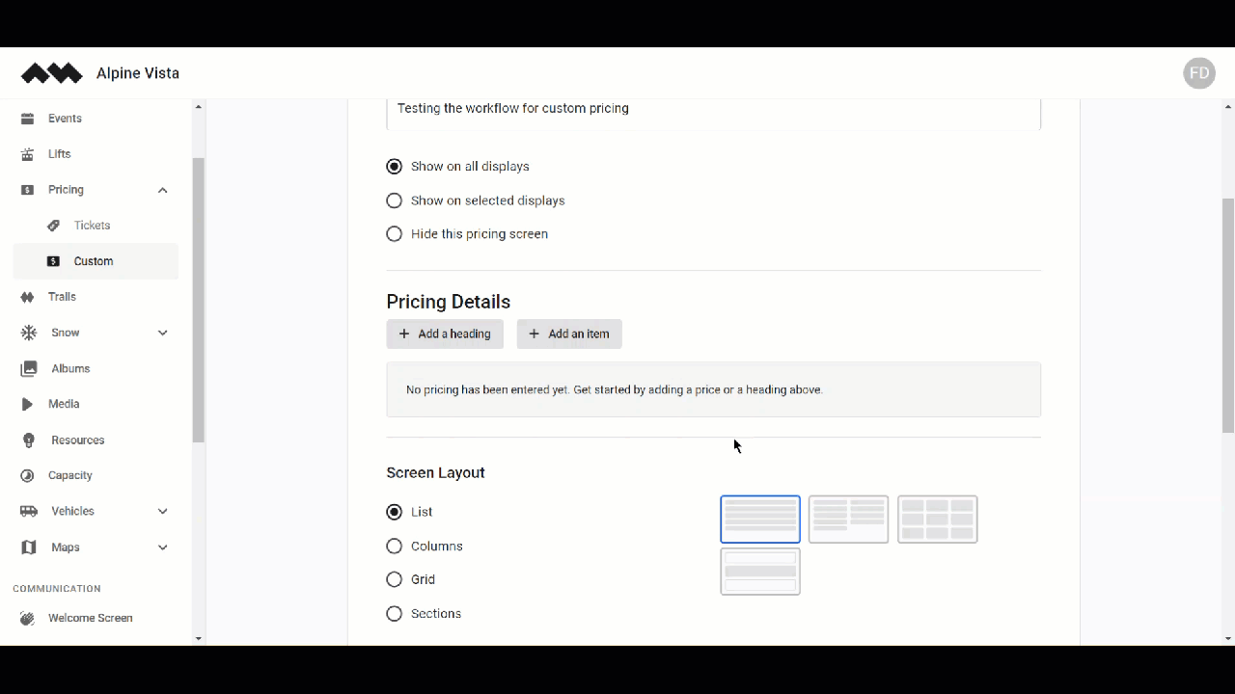This screenshot has height=694, width=1235.
Task: Pick the Sections layout preview thumbnail
Action: point(760,572)
